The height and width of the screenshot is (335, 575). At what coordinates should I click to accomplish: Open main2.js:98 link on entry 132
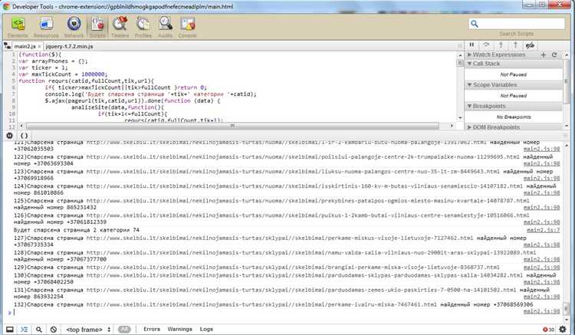click(541, 311)
